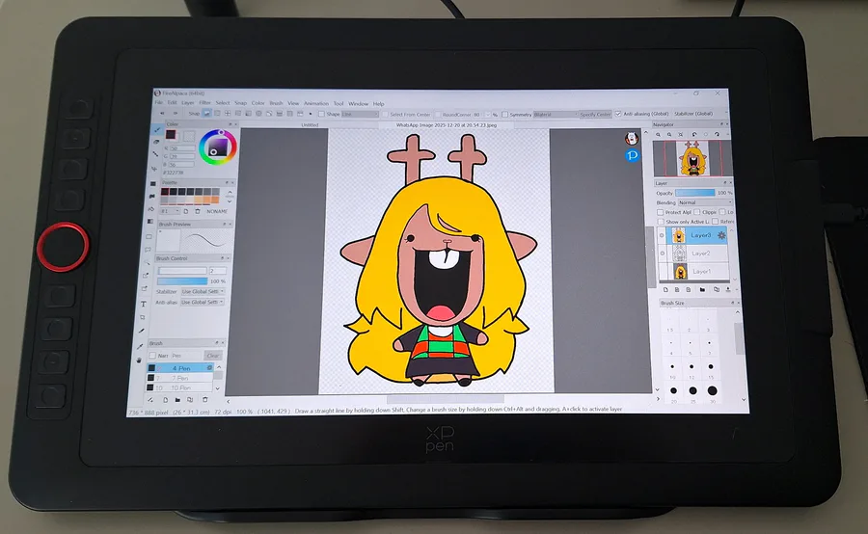The image size is (868, 534).
Task: Click the snap off icon beside the Snap label
Action: pyautogui.click(x=207, y=114)
